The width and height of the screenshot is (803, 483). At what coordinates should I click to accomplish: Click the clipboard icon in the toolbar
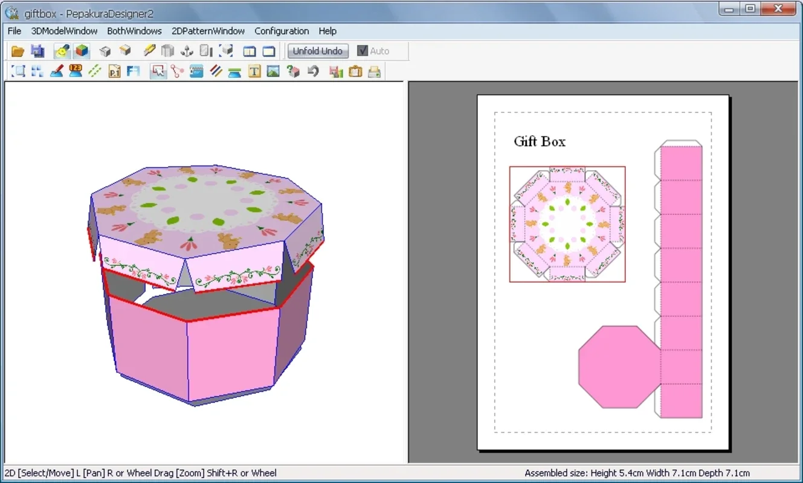click(355, 71)
